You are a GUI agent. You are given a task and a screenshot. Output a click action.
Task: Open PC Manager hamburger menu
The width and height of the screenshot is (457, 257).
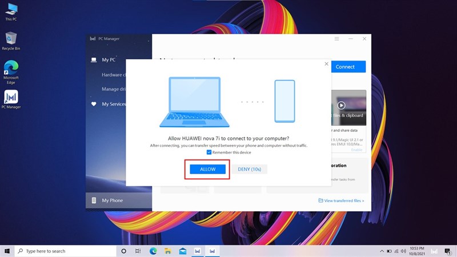(x=337, y=39)
